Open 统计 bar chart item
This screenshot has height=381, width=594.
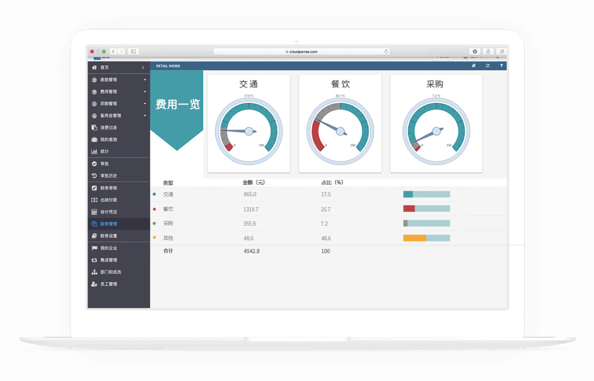click(x=118, y=152)
